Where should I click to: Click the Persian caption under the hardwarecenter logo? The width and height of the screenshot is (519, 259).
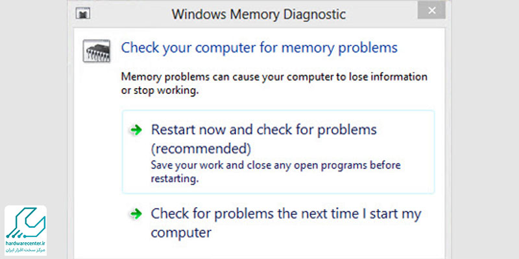tap(25, 250)
